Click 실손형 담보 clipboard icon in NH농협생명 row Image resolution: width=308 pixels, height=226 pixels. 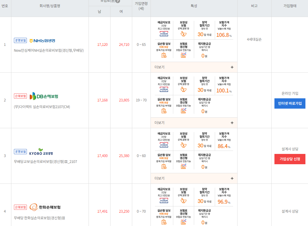(164, 55)
